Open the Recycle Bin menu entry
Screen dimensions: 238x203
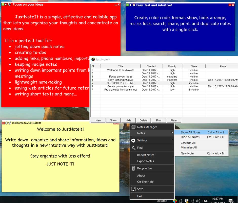pos(144,168)
